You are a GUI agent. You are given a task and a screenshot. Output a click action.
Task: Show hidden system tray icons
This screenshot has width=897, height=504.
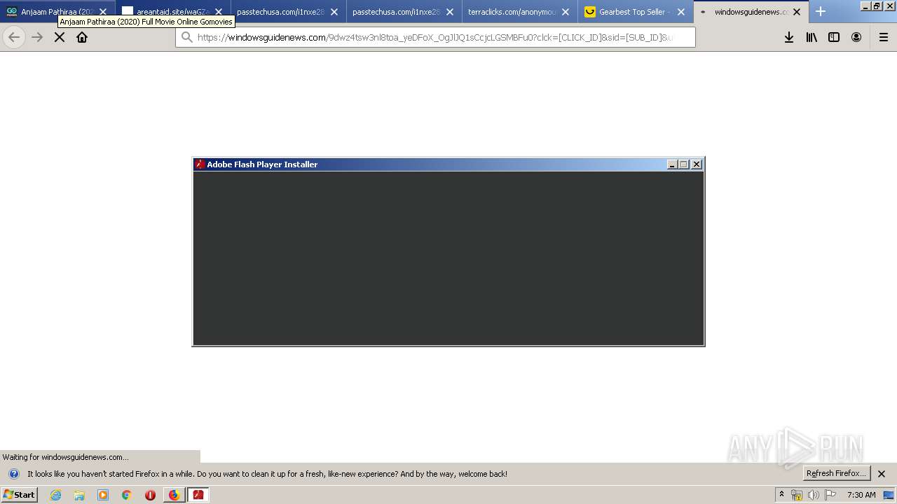pos(781,495)
